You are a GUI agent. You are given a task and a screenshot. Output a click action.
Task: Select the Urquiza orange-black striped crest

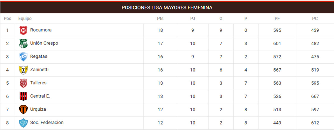(x=23, y=110)
